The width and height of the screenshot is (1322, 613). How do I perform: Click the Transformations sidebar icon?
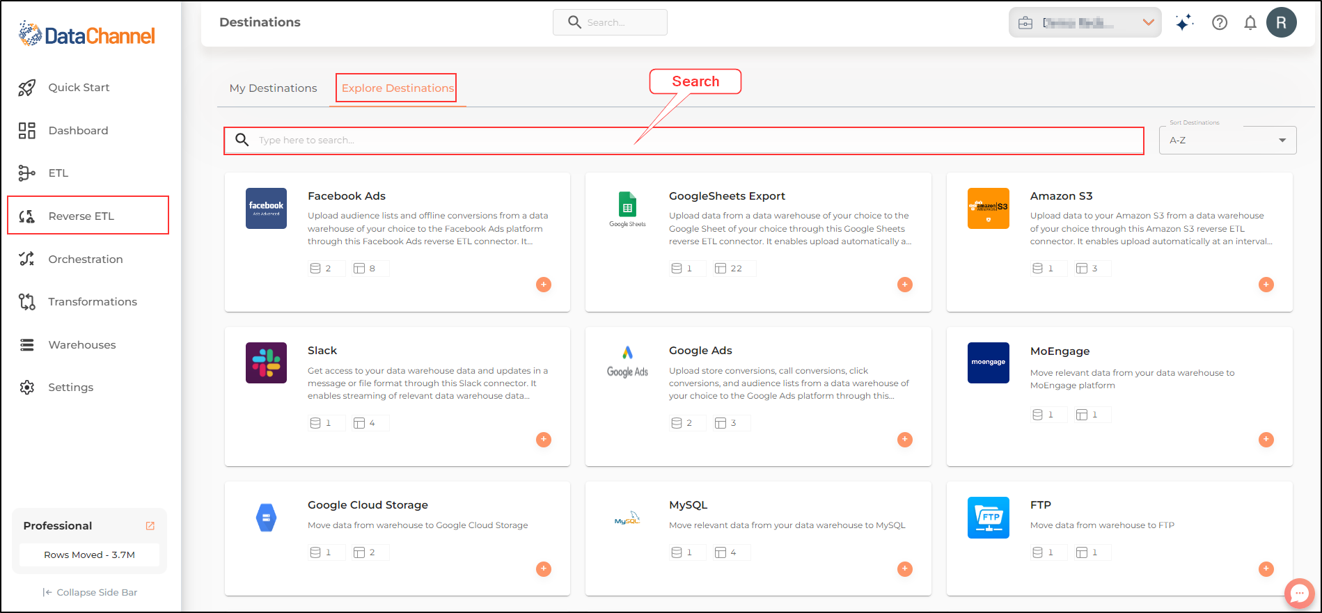click(27, 302)
